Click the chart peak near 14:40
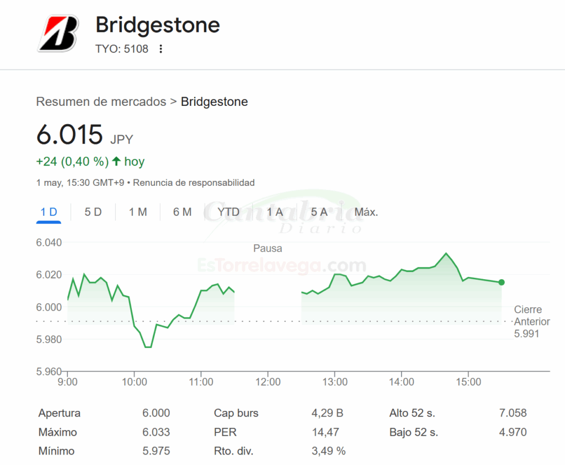Image resolution: width=565 pixels, height=465 pixels. [x=446, y=253]
